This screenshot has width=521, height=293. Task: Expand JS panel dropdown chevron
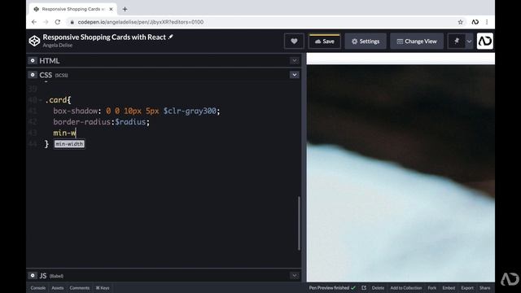point(295,275)
